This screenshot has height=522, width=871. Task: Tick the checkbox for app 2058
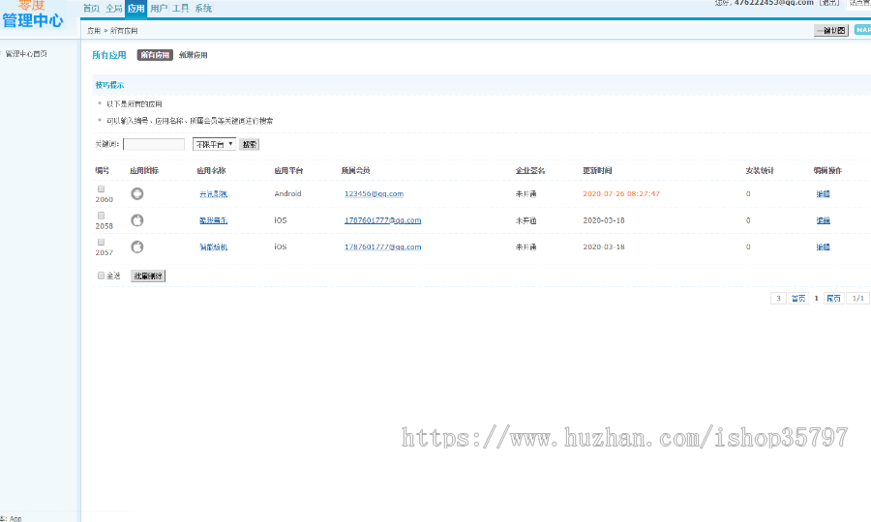pyautogui.click(x=101, y=215)
